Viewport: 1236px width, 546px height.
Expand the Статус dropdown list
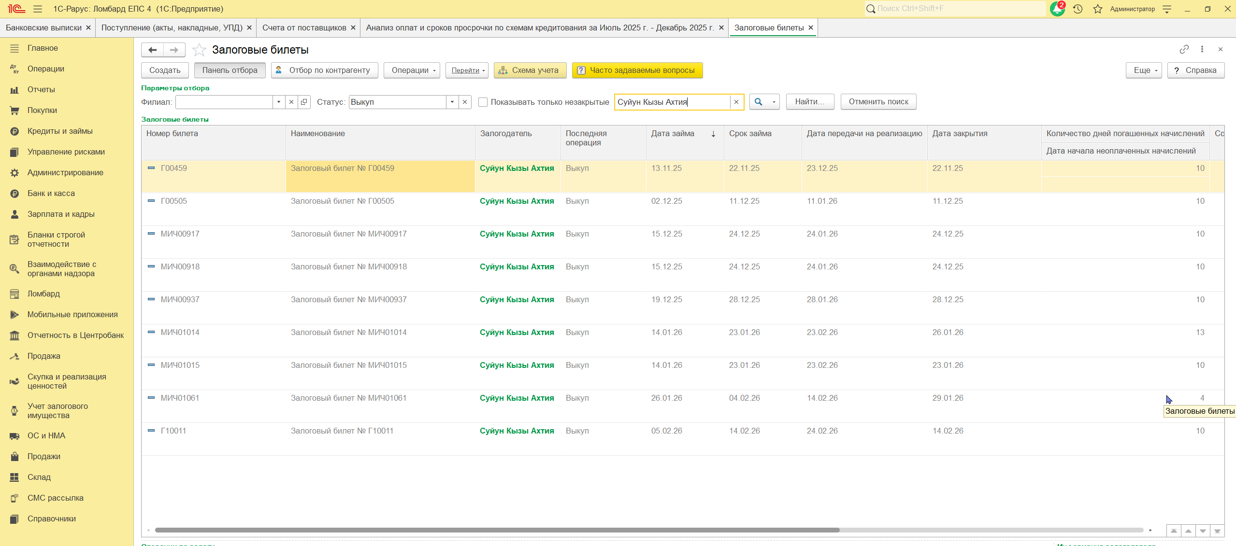pyautogui.click(x=452, y=102)
